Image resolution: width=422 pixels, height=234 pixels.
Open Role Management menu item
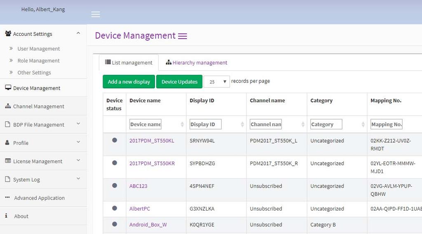coord(38,61)
